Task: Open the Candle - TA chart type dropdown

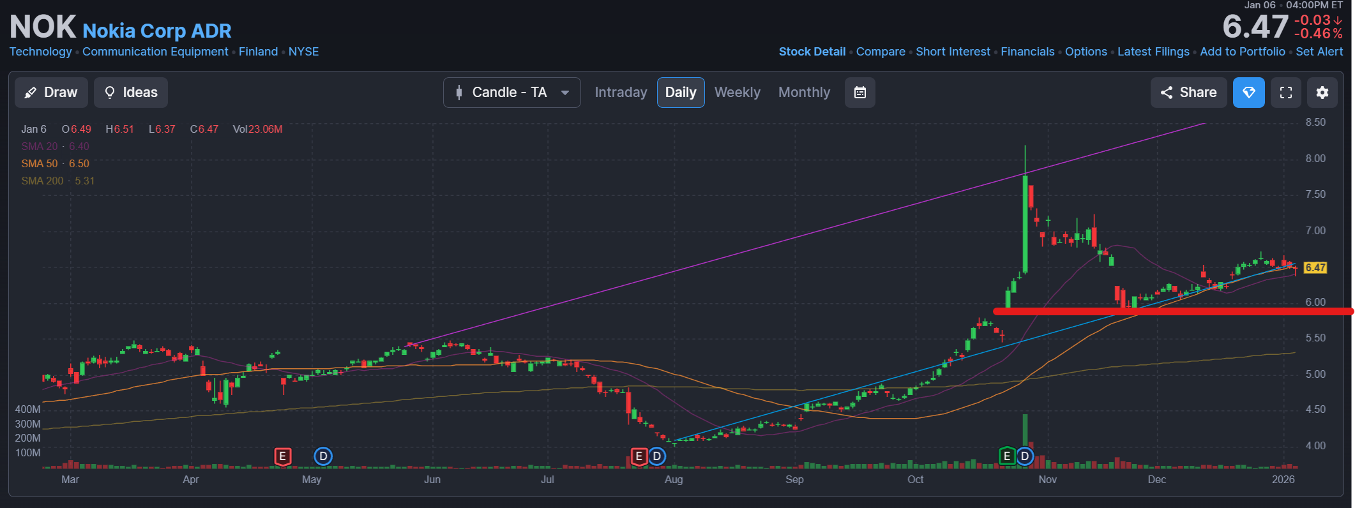Action: 511,93
